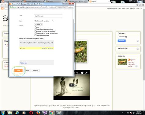Play the embedded YouTube video
Viewport: 145px width, 115px height.
72,85
